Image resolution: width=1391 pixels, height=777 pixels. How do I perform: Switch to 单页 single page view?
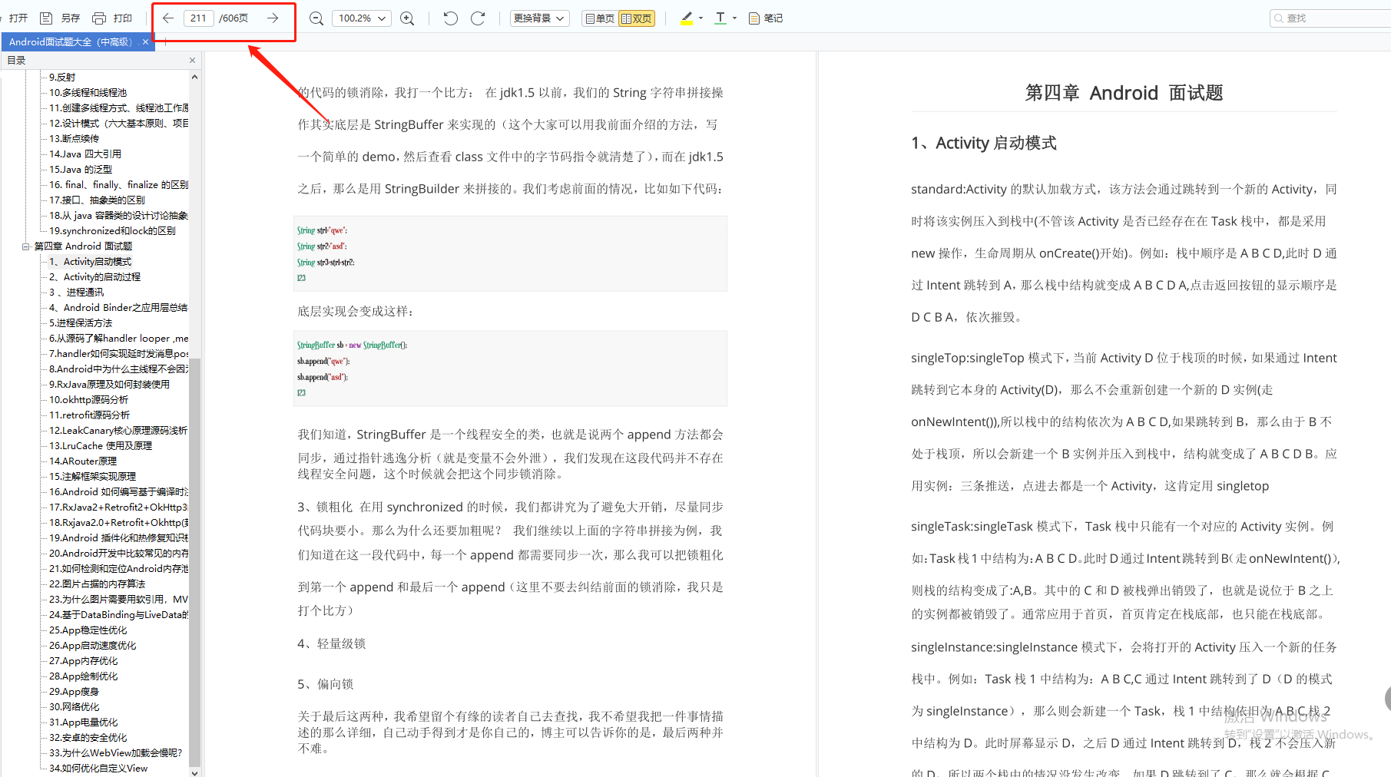click(600, 18)
